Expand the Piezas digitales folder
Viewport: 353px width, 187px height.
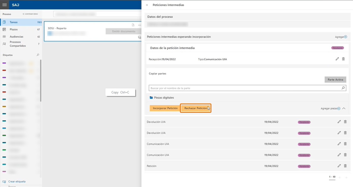[162, 97]
